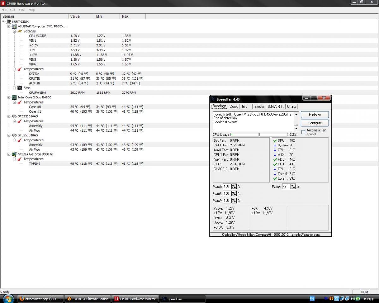This screenshot has height=303, width=379.
Task: Click the volume speaker icon in system tray
Action: tap(353, 299)
